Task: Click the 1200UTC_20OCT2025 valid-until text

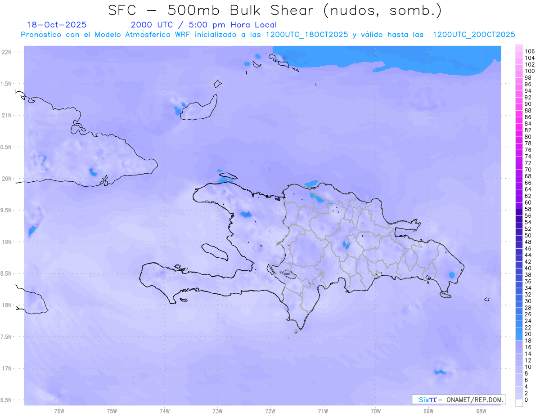Action: tap(474, 35)
